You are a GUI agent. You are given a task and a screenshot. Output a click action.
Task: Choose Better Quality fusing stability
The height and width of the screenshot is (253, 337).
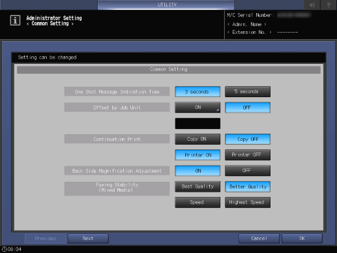pyautogui.click(x=248, y=186)
